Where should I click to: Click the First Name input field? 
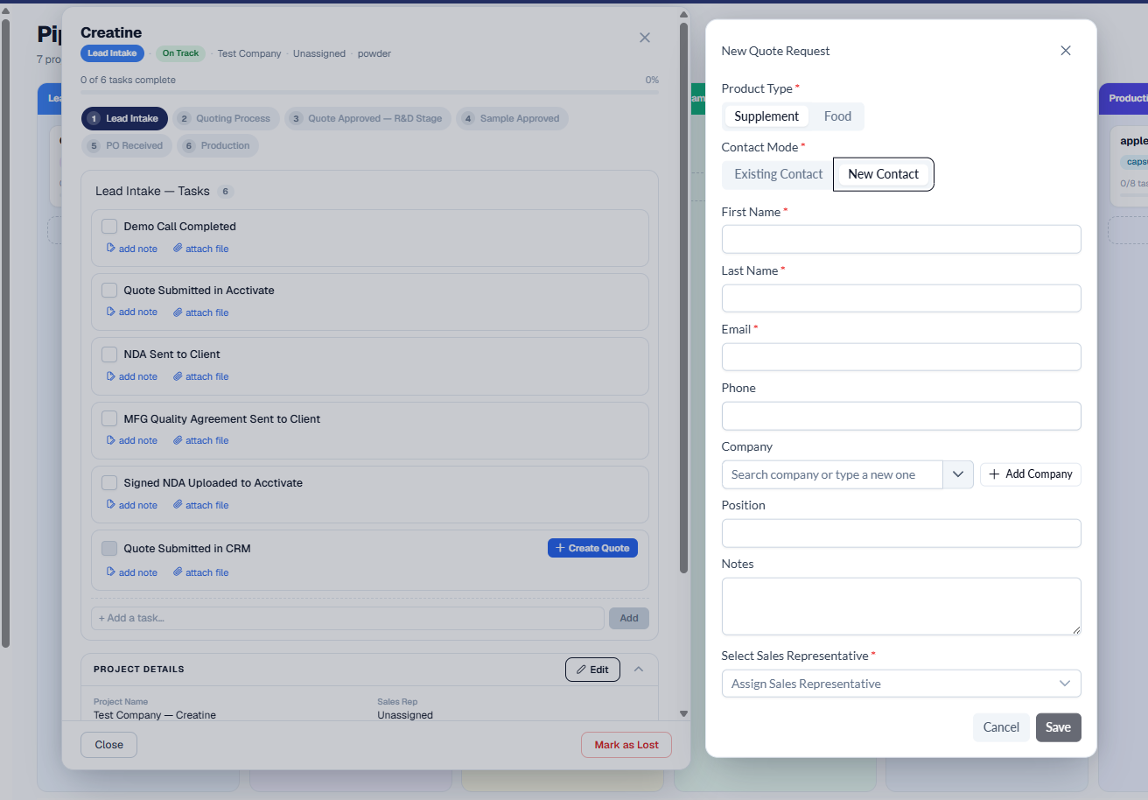click(x=901, y=240)
